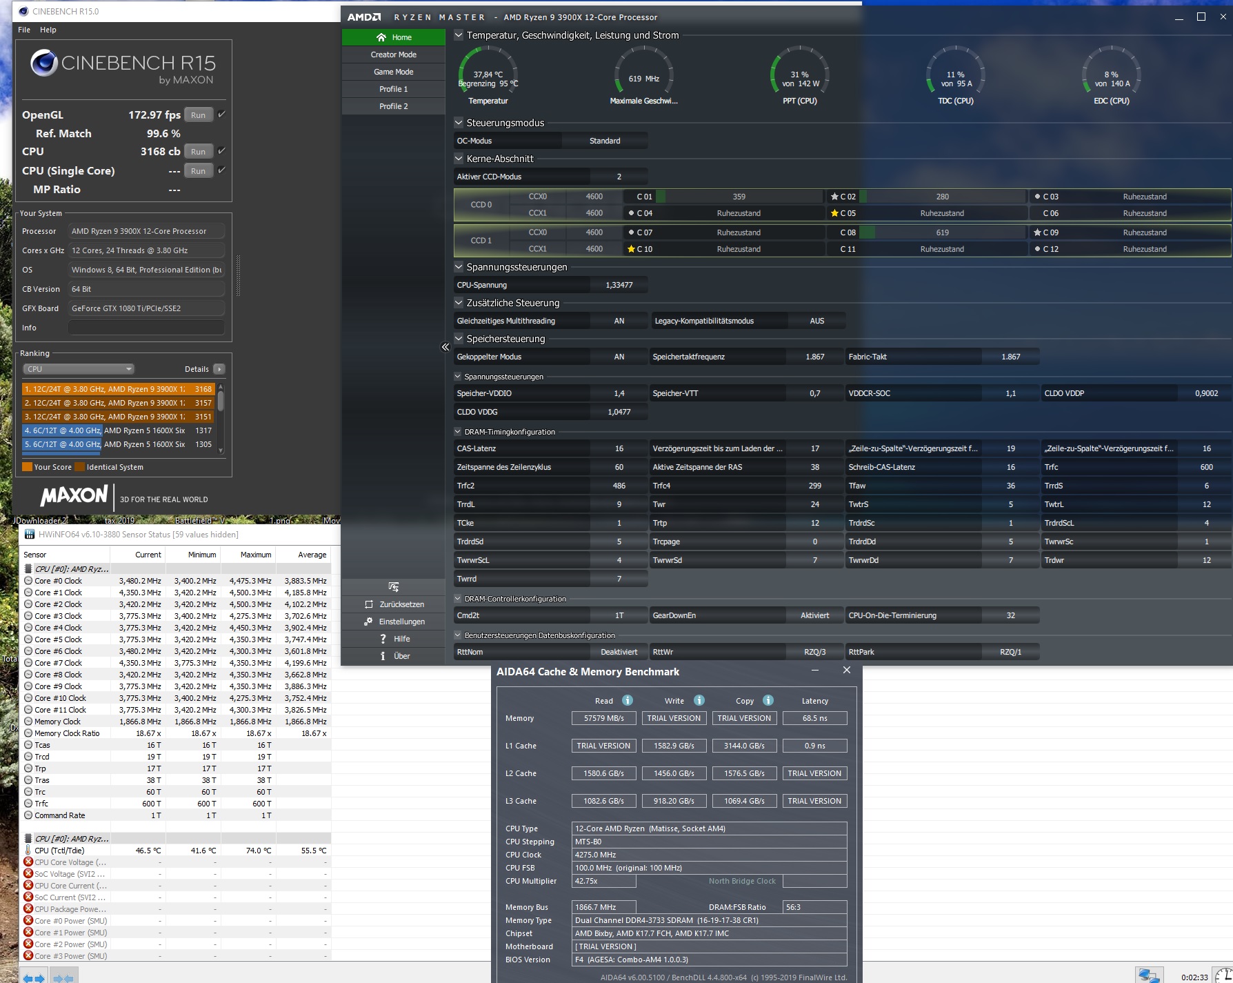This screenshot has height=983, width=1233.
Task: Click the Cinebench ranking list scrollbar
Action: pyautogui.click(x=221, y=417)
